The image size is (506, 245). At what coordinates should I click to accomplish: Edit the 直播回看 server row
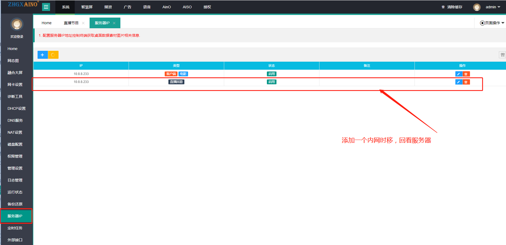click(458, 82)
